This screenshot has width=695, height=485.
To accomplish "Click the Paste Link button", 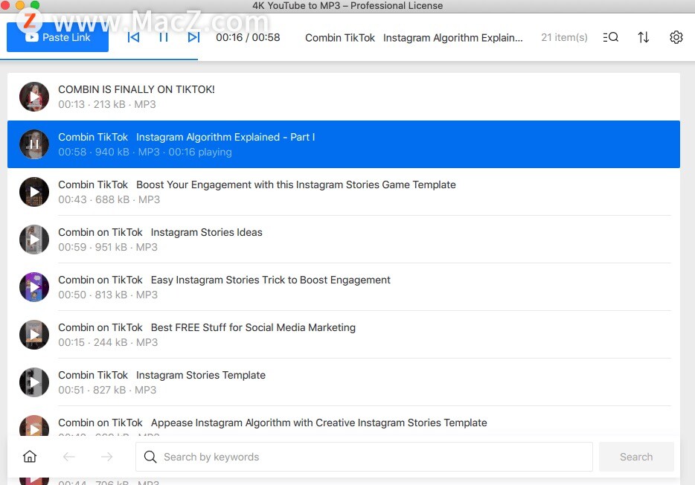I will point(57,37).
